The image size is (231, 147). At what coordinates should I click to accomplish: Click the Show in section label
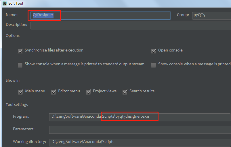pyautogui.click(x=13, y=81)
